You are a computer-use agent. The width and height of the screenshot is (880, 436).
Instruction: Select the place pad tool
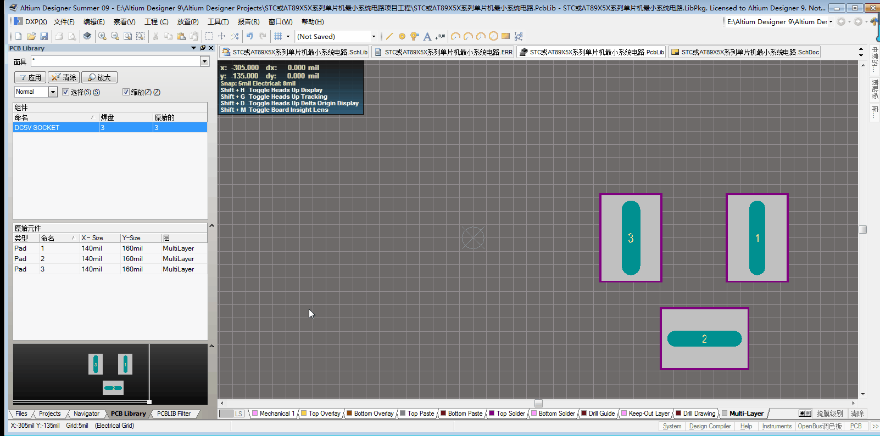tap(402, 36)
